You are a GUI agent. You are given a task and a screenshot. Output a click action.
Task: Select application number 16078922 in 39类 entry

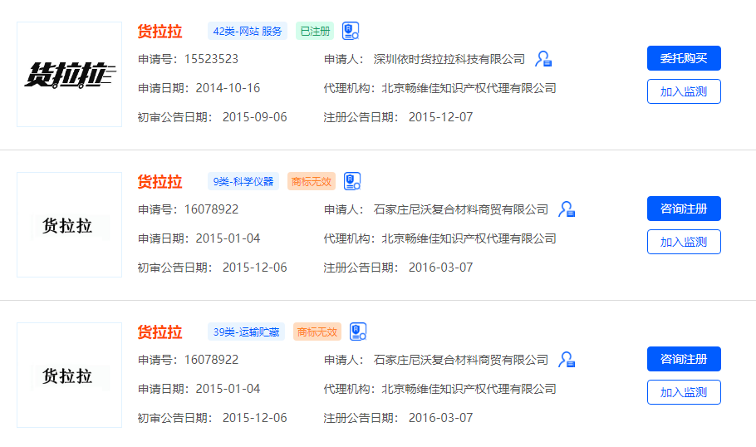(x=211, y=360)
